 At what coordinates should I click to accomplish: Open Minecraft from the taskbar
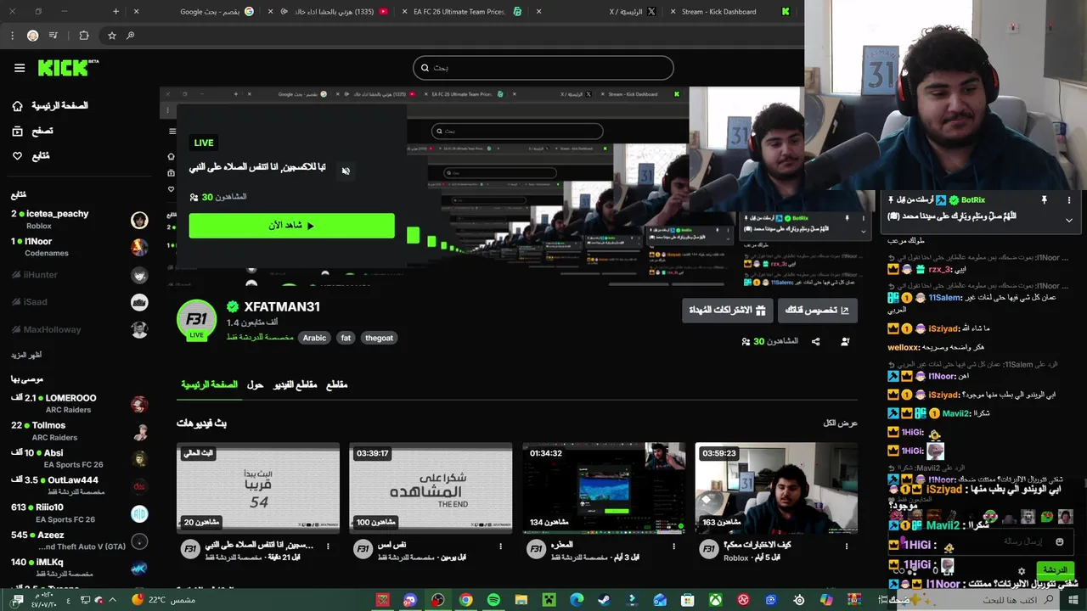[x=549, y=600]
